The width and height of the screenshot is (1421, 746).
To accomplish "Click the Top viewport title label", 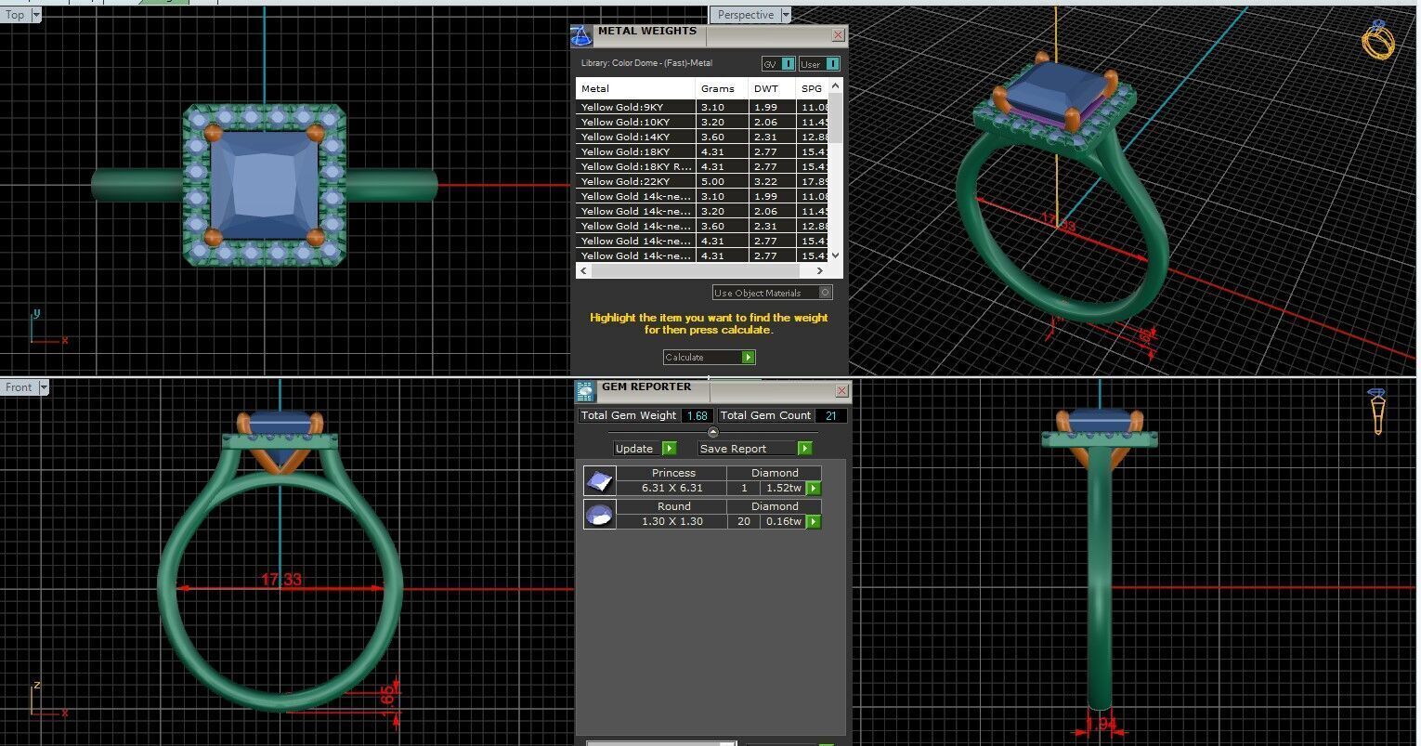I will [15, 15].
